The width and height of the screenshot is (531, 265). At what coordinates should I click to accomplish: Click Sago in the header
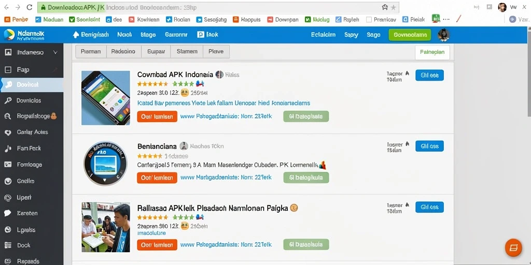click(373, 35)
